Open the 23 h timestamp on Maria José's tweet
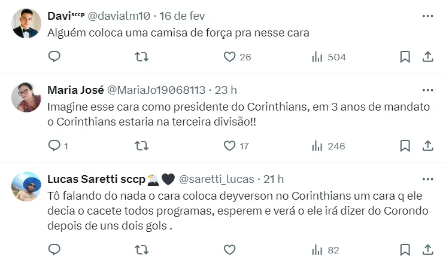The width and height of the screenshot is (446, 260). (226, 90)
